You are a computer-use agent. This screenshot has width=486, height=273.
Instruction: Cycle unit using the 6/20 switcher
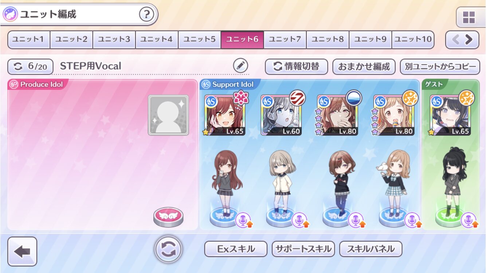pos(31,66)
